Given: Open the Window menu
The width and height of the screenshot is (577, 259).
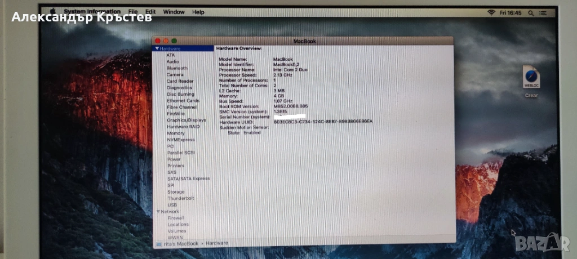Looking at the screenshot, I should tap(174, 12).
